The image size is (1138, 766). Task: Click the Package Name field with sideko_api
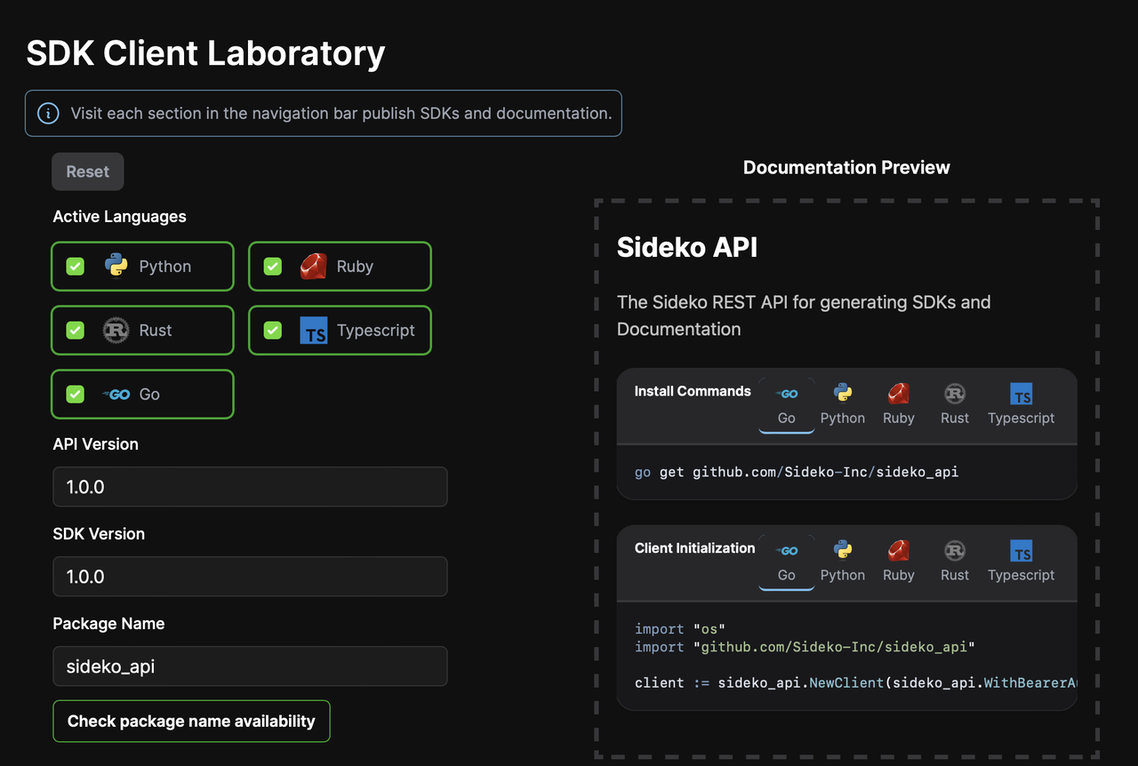[x=250, y=666]
